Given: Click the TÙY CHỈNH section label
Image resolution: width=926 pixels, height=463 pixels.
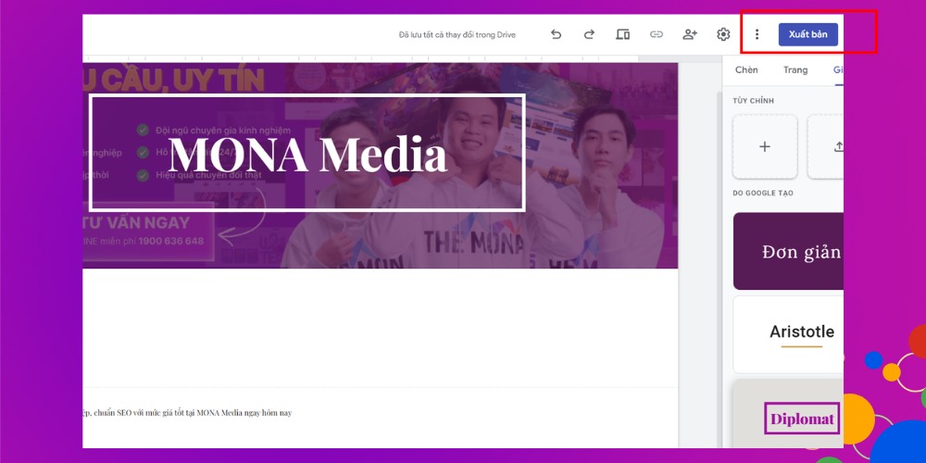Looking at the screenshot, I should (x=754, y=101).
